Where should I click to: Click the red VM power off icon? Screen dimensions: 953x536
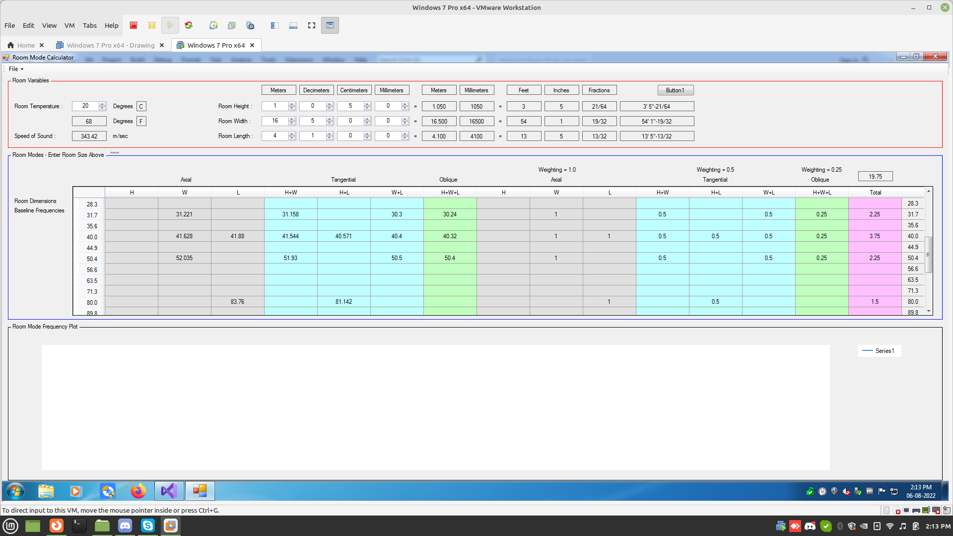134,25
